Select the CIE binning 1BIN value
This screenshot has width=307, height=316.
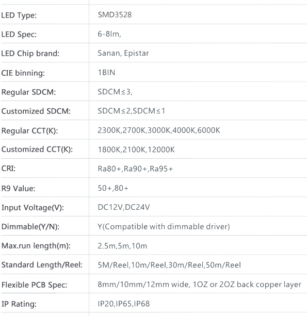click(x=106, y=73)
